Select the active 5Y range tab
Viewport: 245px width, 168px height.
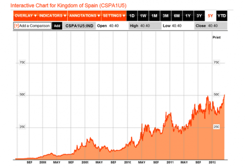coord(210,16)
